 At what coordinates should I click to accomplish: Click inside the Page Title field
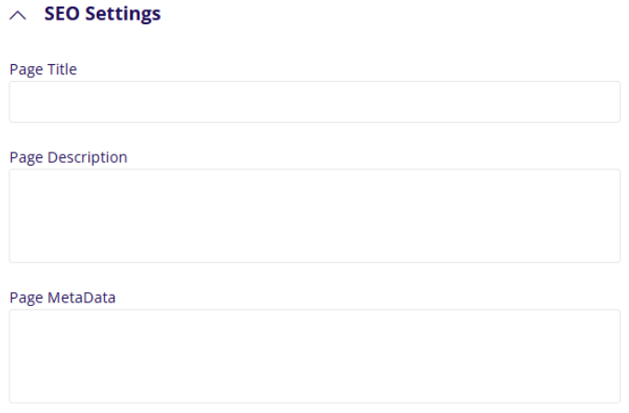314,101
